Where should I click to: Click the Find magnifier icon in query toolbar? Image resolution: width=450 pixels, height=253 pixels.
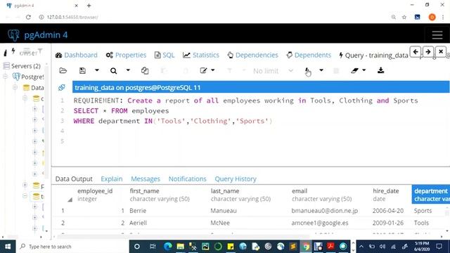(x=114, y=71)
